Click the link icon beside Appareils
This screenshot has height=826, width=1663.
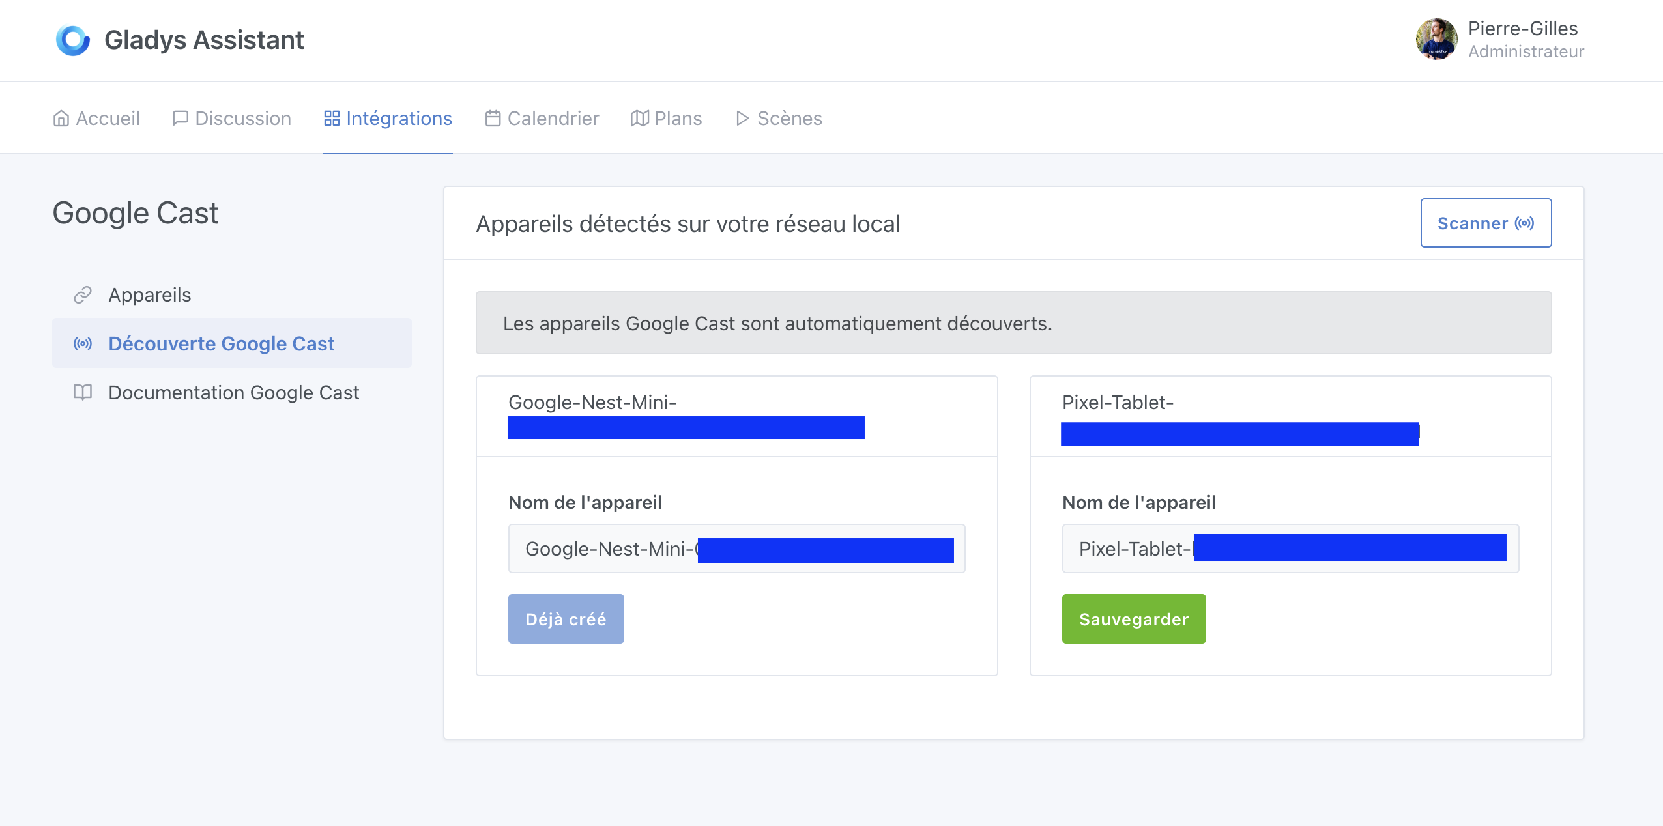pyautogui.click(x=83, y=294)
